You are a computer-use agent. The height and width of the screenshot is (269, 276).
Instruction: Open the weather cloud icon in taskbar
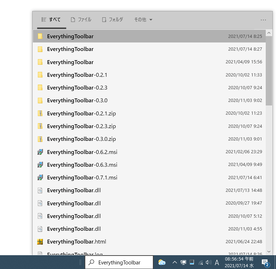(162, 262)
